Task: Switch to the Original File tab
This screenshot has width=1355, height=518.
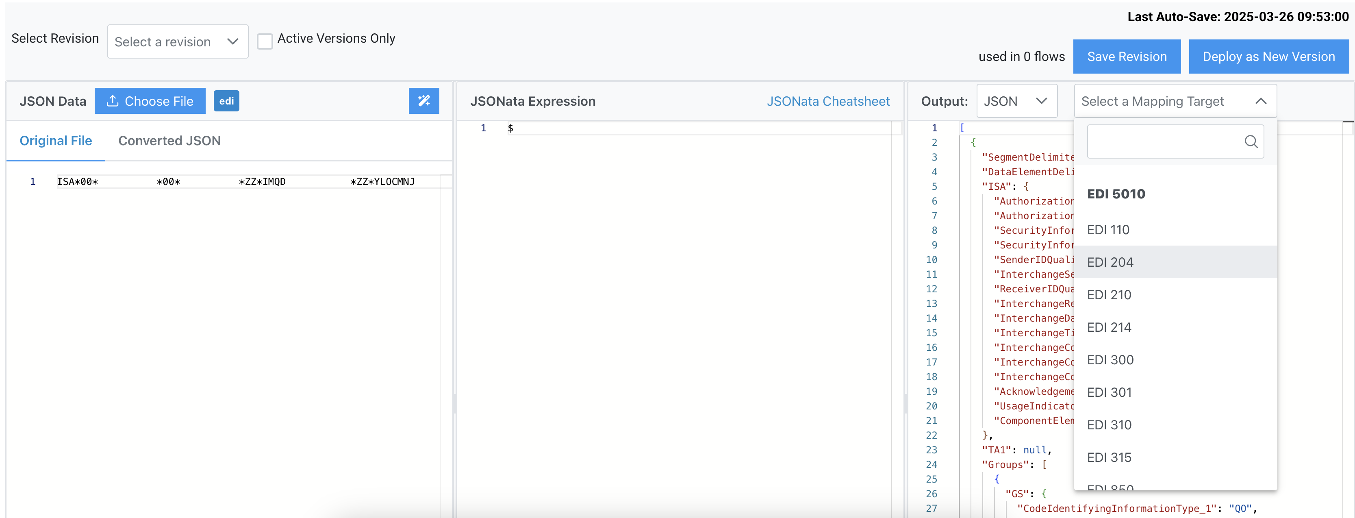Action: pos(56,141)
